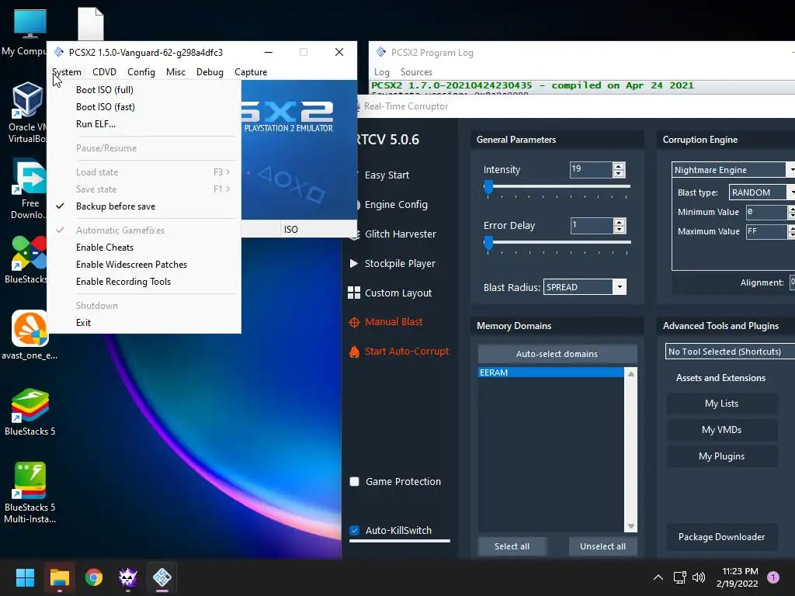The image size is (795, 596).
Task: Open the notification badge in the taskbar
Action: [x=773, y=577]
